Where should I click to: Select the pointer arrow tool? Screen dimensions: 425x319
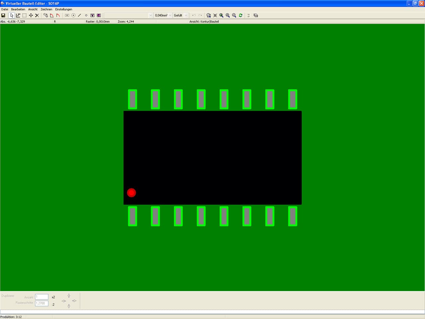point(12,15)
